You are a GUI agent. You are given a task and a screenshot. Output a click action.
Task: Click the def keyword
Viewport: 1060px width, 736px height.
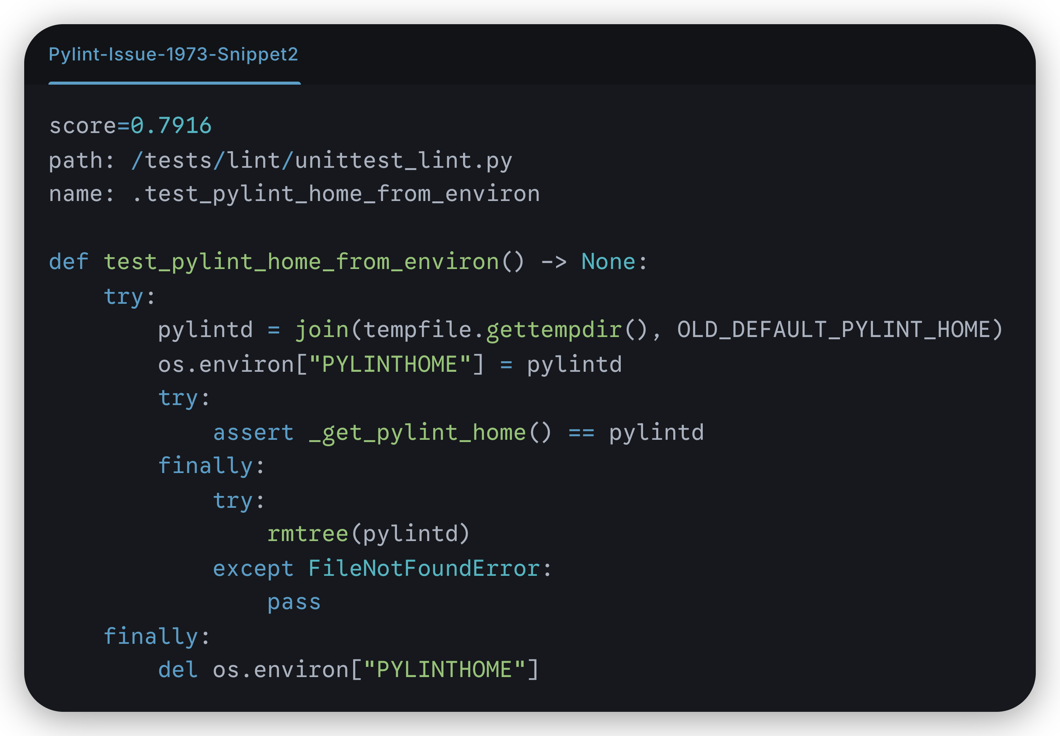point(68,261)
